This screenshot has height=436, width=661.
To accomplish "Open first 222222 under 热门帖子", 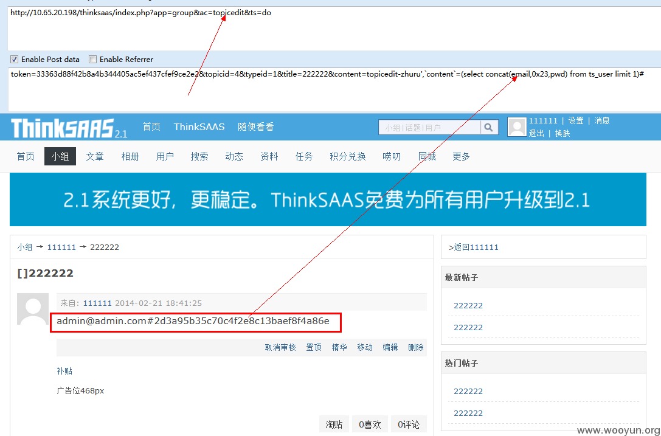I will pos(468,391).
